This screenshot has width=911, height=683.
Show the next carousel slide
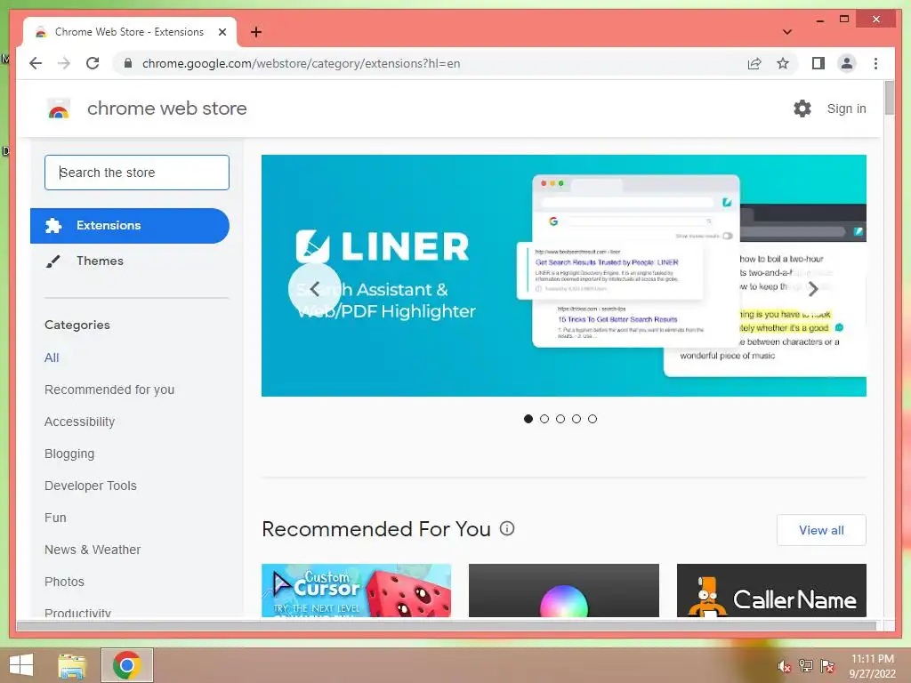point(813,289)
